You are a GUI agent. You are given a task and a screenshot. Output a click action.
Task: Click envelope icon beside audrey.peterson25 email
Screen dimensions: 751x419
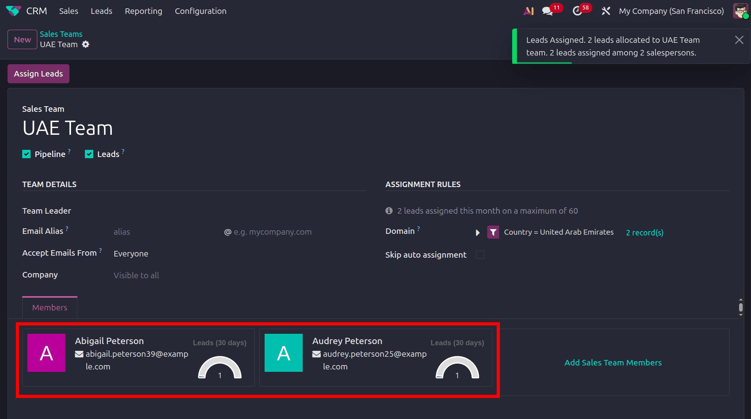click(x=317, y=354)
